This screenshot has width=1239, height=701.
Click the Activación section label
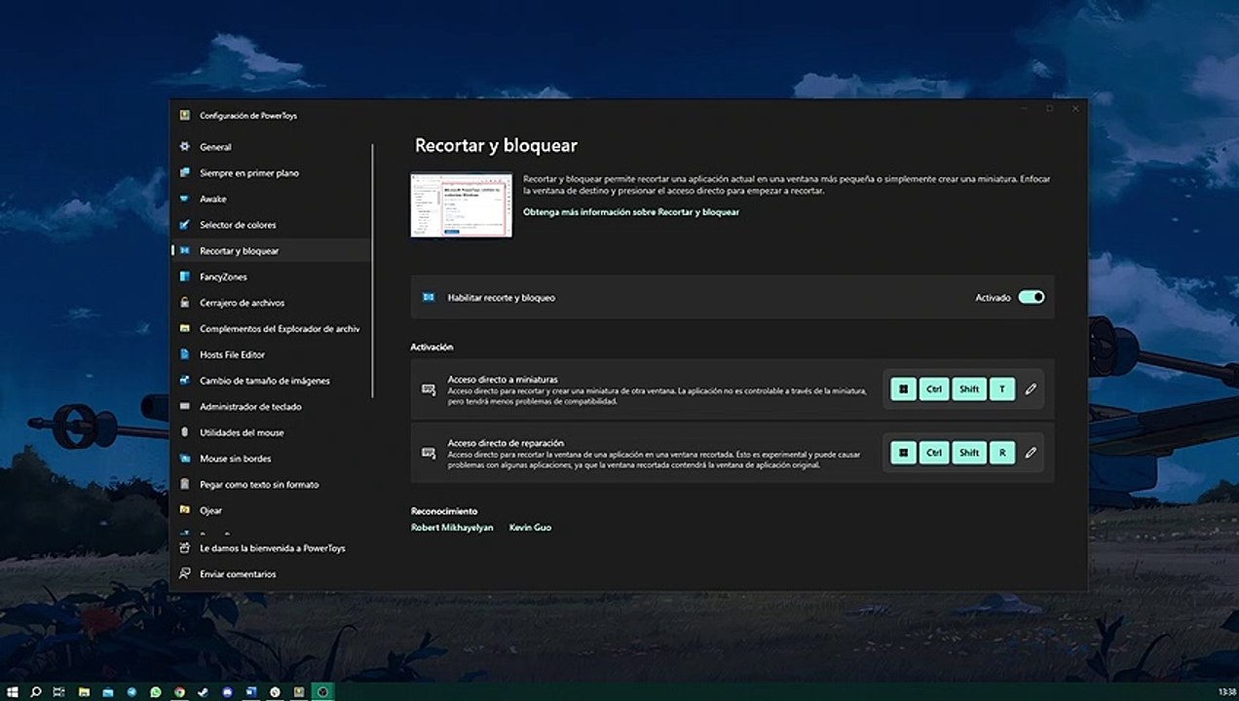(432, 348)
